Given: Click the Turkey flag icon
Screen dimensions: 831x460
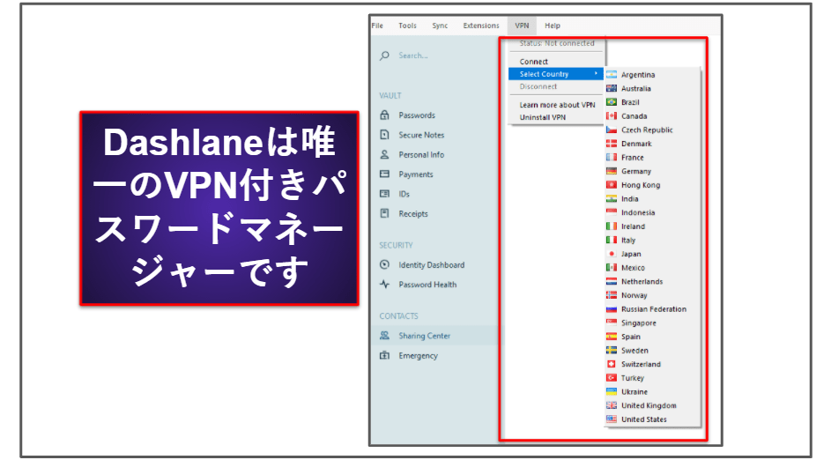Looking at the screenshot, I should 611,378.
